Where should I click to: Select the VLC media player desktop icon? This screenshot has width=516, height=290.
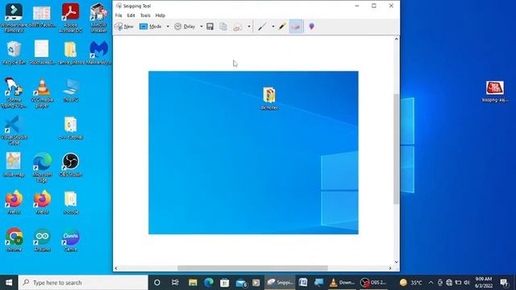click(x=42, y=93)
